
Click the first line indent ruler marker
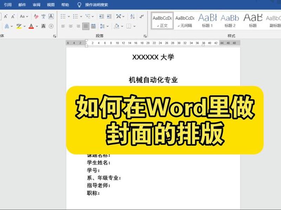(86, 41)
